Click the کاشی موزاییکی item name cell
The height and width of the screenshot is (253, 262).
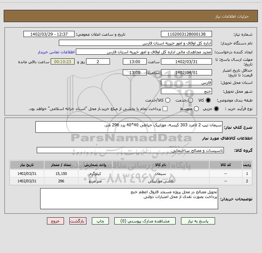coord(161,181)
